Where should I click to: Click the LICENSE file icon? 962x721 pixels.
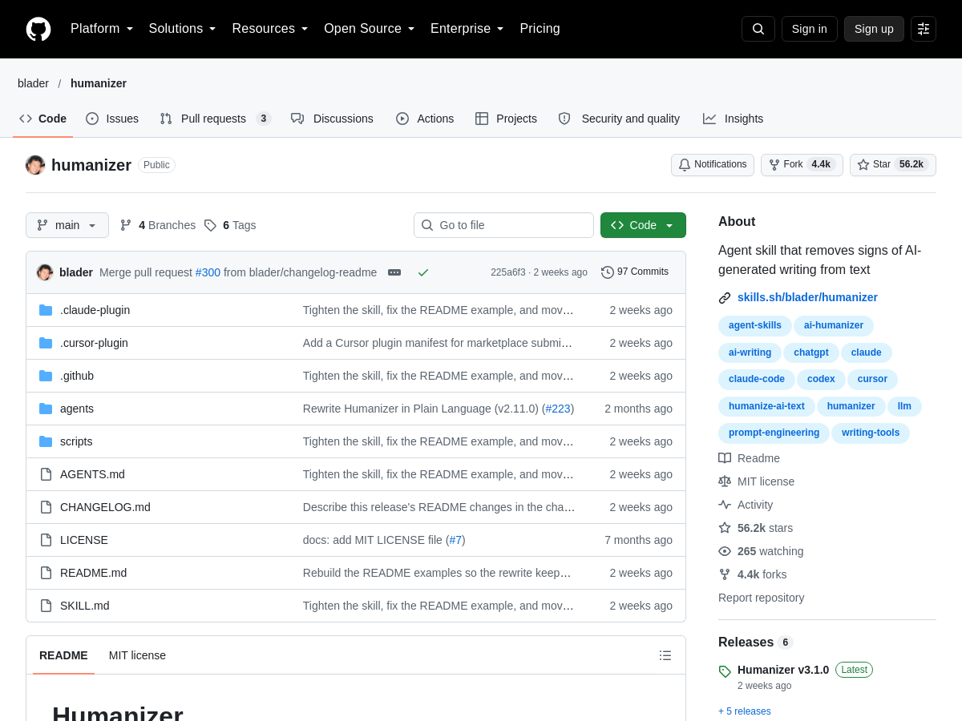[46, 540]
